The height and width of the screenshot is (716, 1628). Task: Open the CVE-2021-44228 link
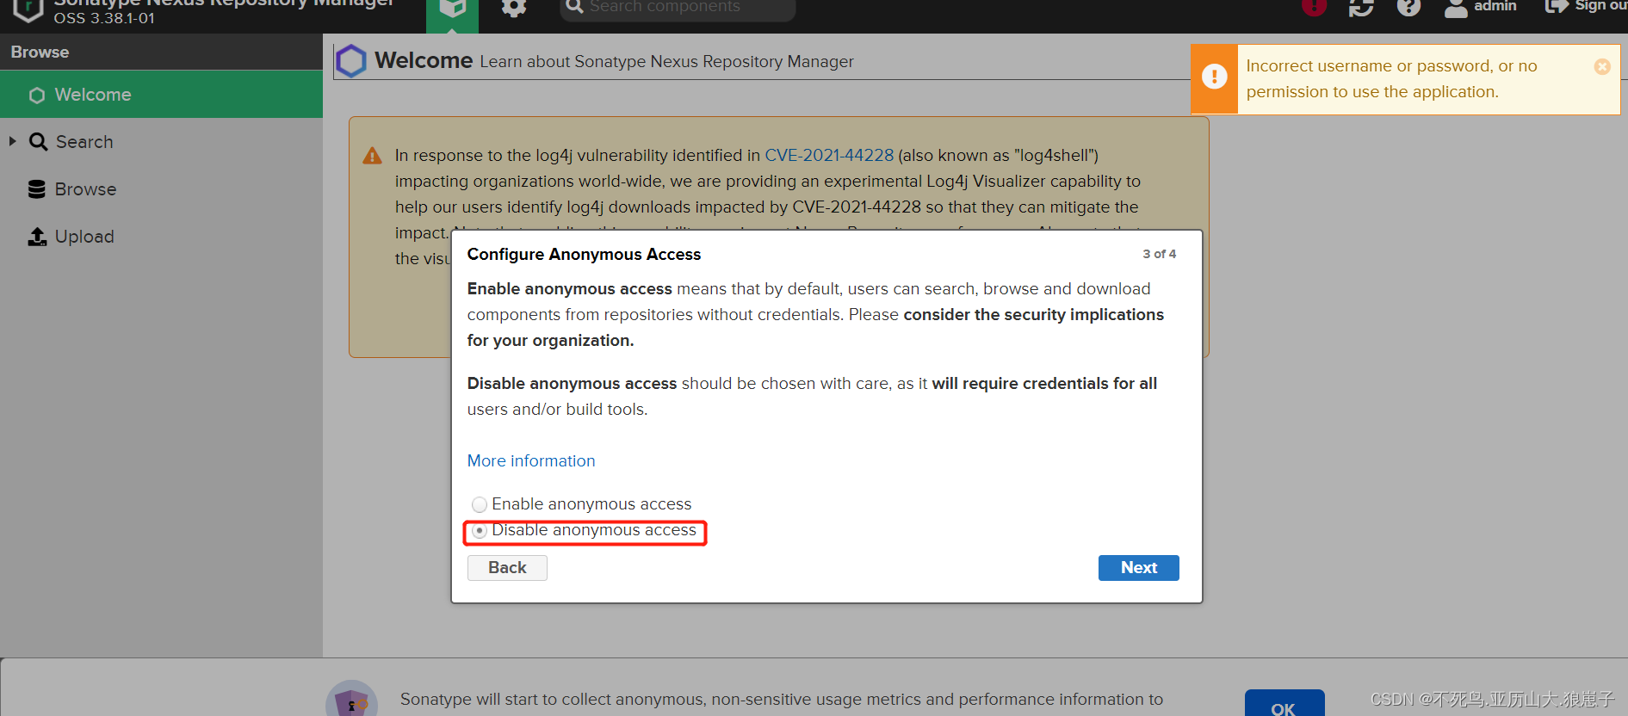(829, 156)
